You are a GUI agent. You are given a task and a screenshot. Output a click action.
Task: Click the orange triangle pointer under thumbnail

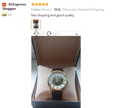(36, 30)
